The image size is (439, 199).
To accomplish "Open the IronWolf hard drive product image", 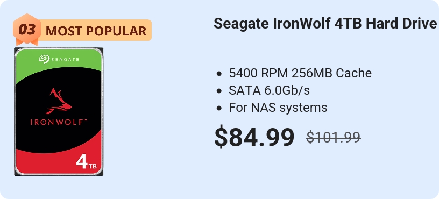I will (x=59, y=111).
